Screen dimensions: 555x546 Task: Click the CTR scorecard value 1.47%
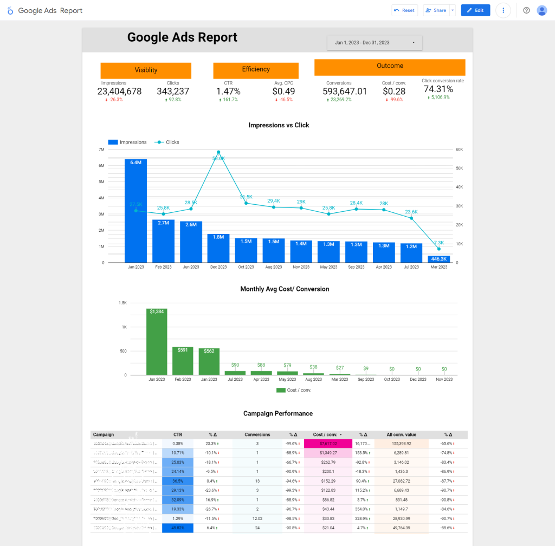[228, 92]
